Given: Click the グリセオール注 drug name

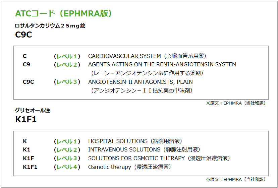Looking at the screenshot, I should tap(32, 110).
